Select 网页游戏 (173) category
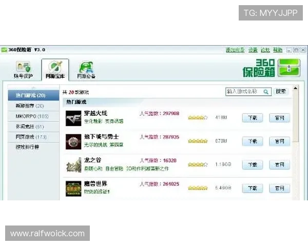 pos(33,137)
